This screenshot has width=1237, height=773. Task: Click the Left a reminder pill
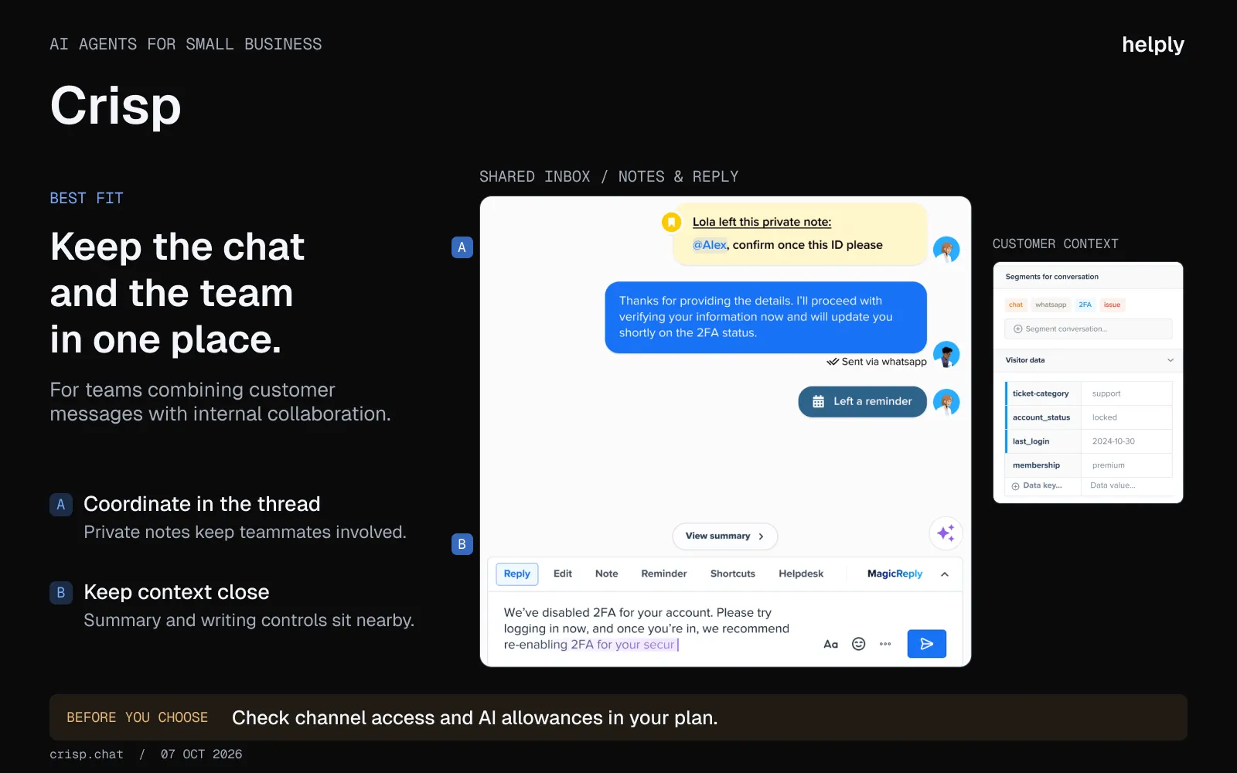pos(862,402)
